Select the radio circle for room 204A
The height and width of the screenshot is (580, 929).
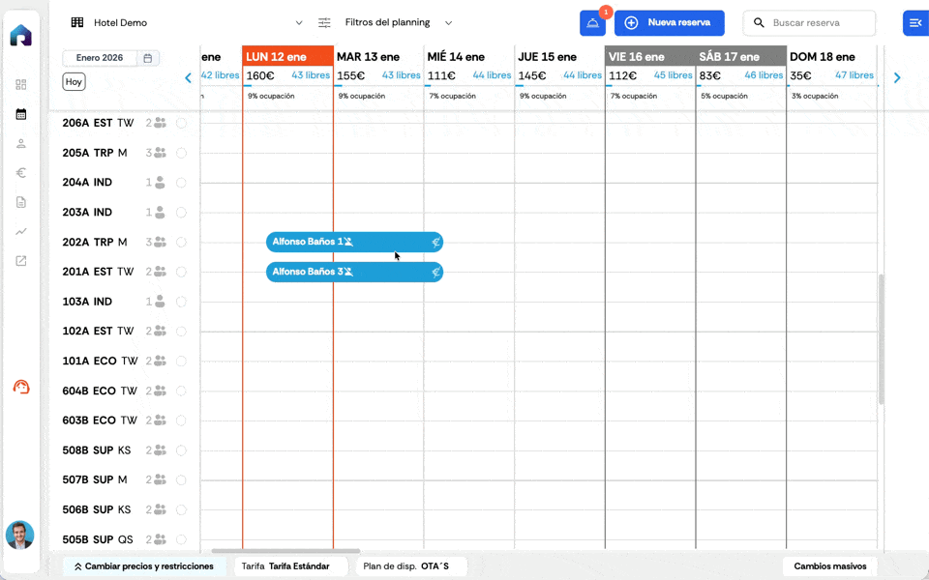[181, 183]
